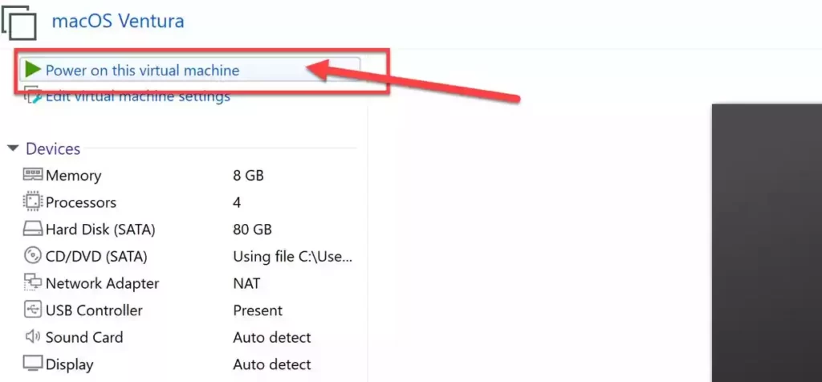Click the NAT network value
This screenshot has width=822, height=382.
[246, 283]
